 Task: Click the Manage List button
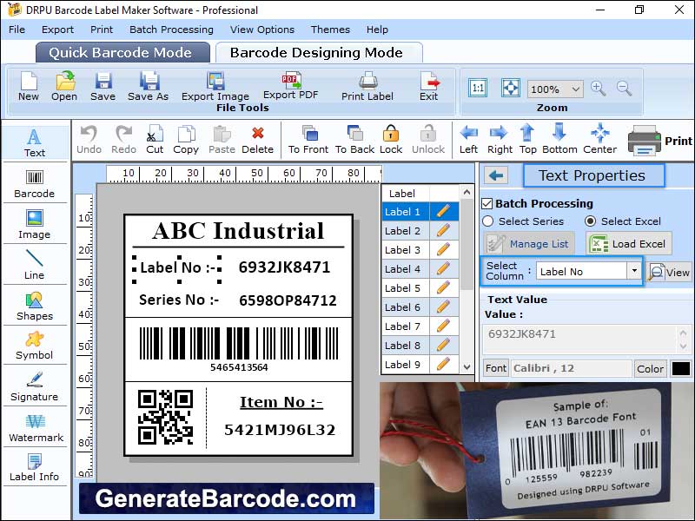click(x=529, y=244)
